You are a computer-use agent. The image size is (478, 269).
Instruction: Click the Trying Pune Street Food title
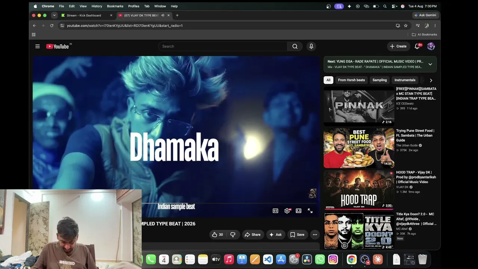pos(415,136)
